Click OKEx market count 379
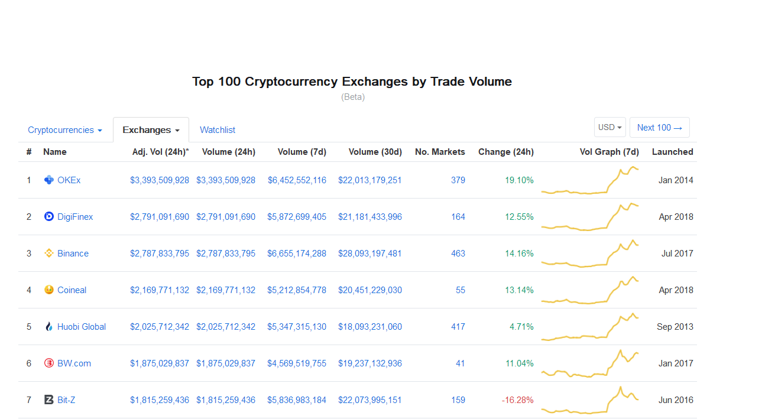 click(x=458, y=180)
